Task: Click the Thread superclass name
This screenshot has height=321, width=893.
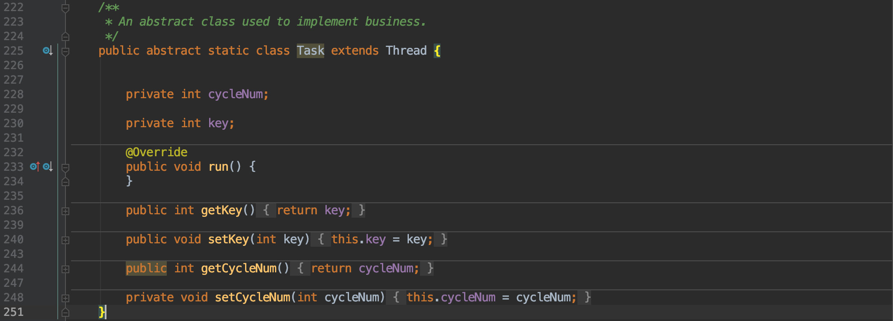Action: click(406, 51)
